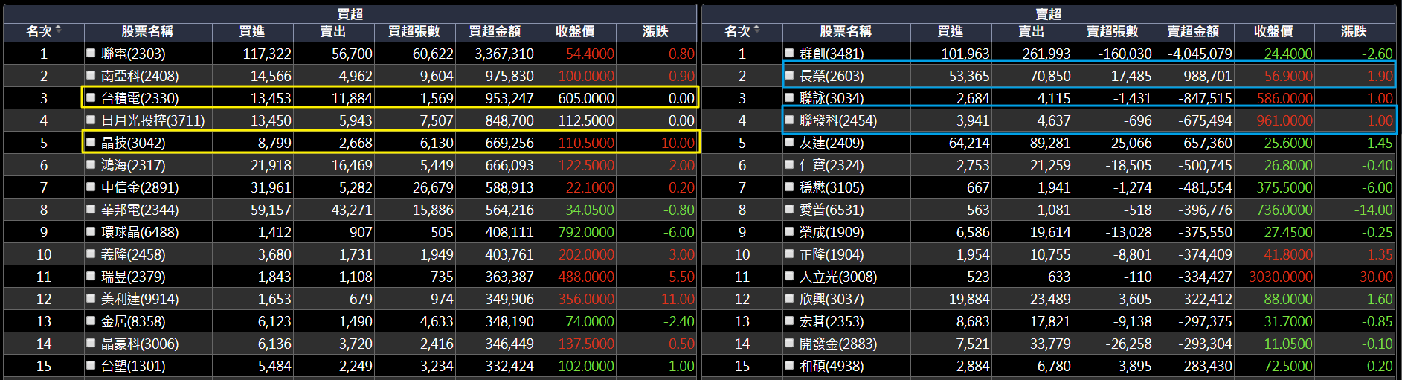Select closing price 605.0000
1402x380 pixels.
tap(586, 98)
